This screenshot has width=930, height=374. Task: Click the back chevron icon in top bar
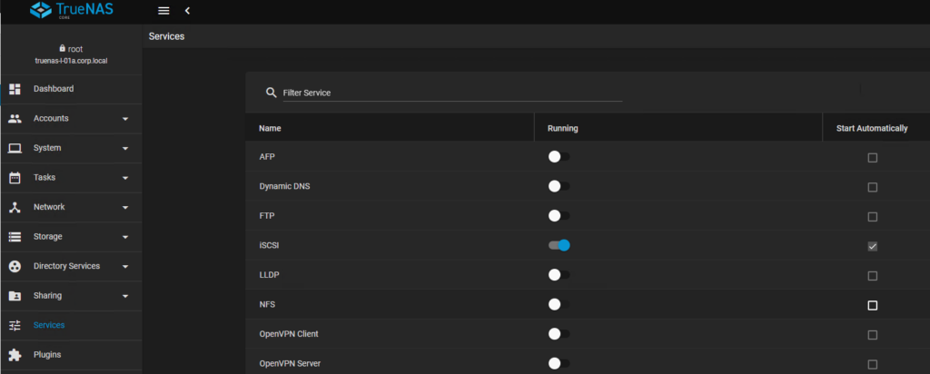(x=187, y=11)
